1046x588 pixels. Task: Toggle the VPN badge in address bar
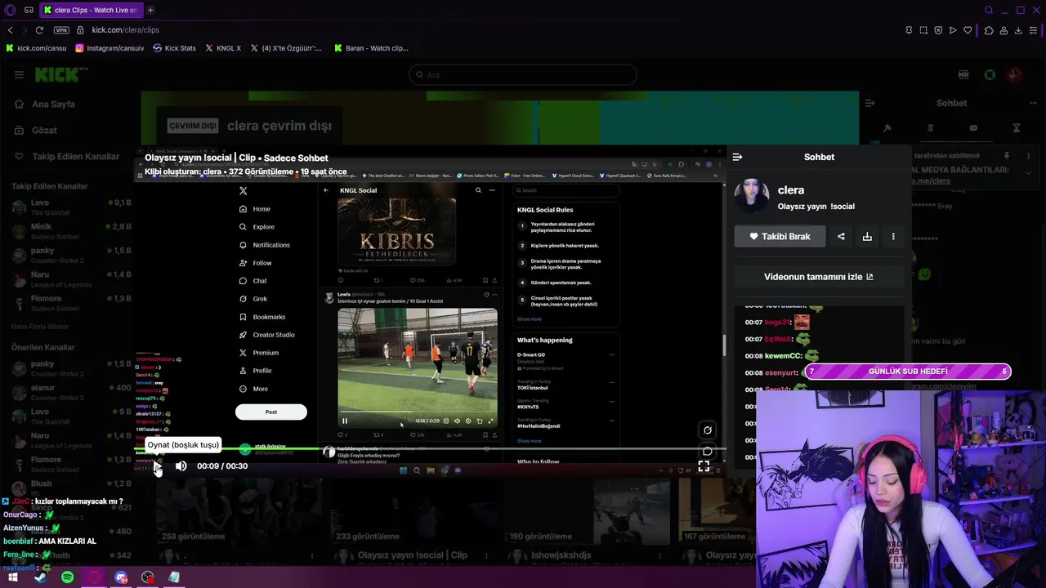pos(61,30)
